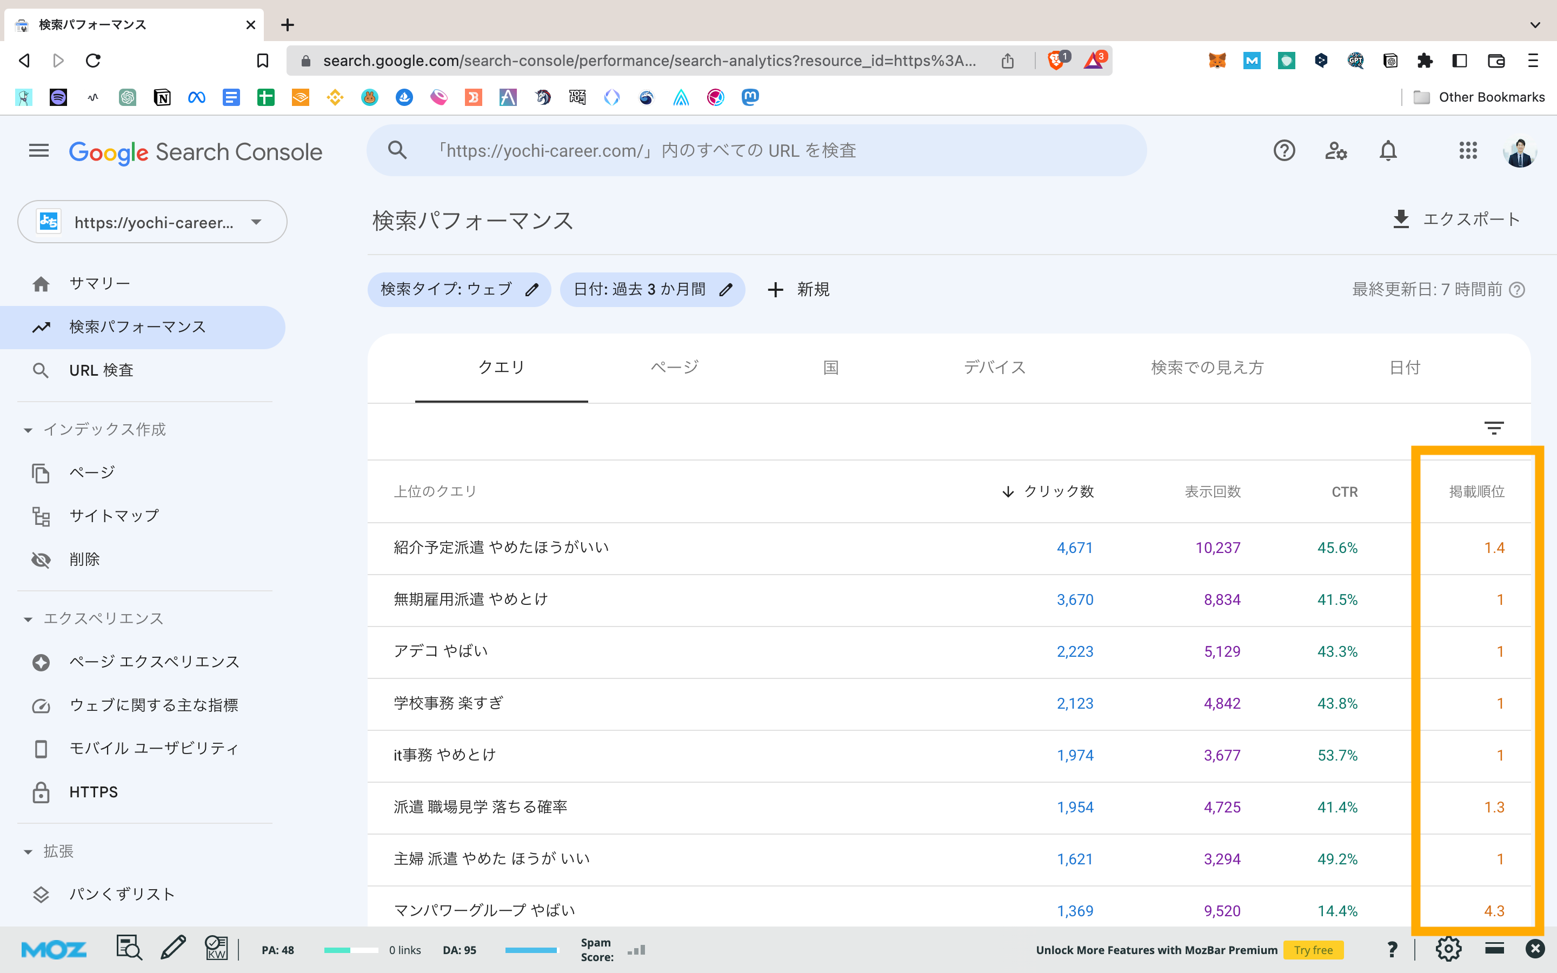
Task: Go to サマリー in the sidebar
Action: (x=143, y=284)
